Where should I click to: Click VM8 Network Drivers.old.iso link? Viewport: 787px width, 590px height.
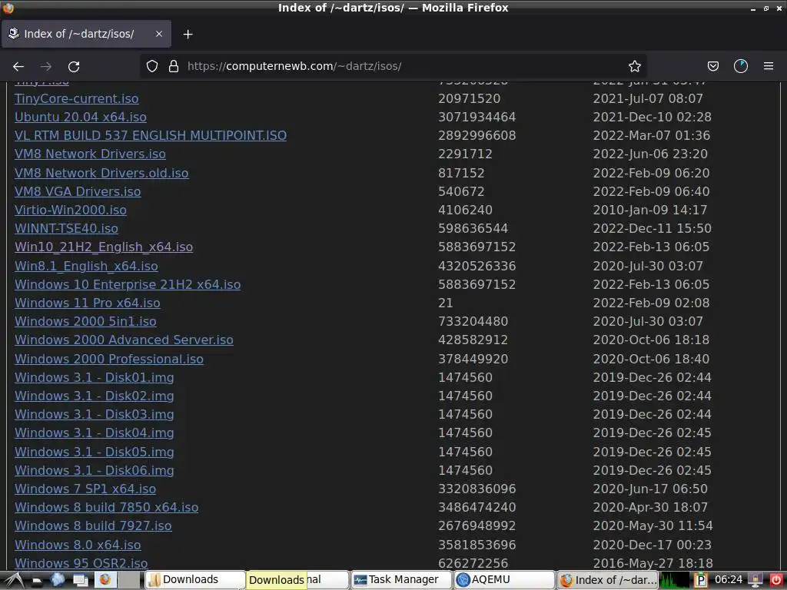101,173
